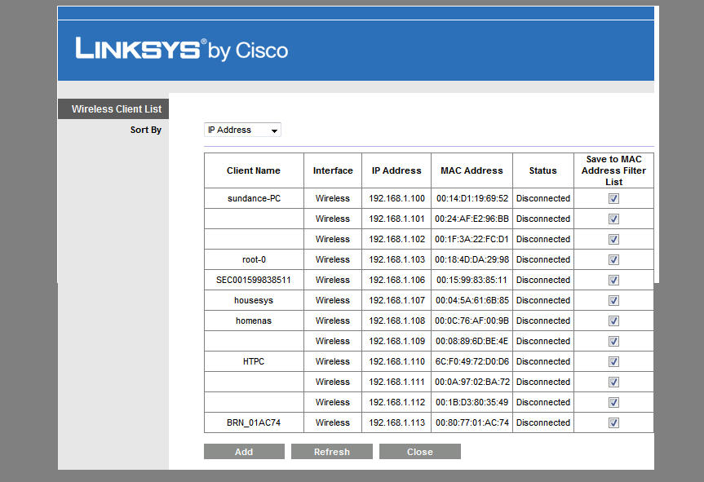
Task: Click MAC address 00:08:89:6D:BE:4E
Action: (x=472, y=341)
